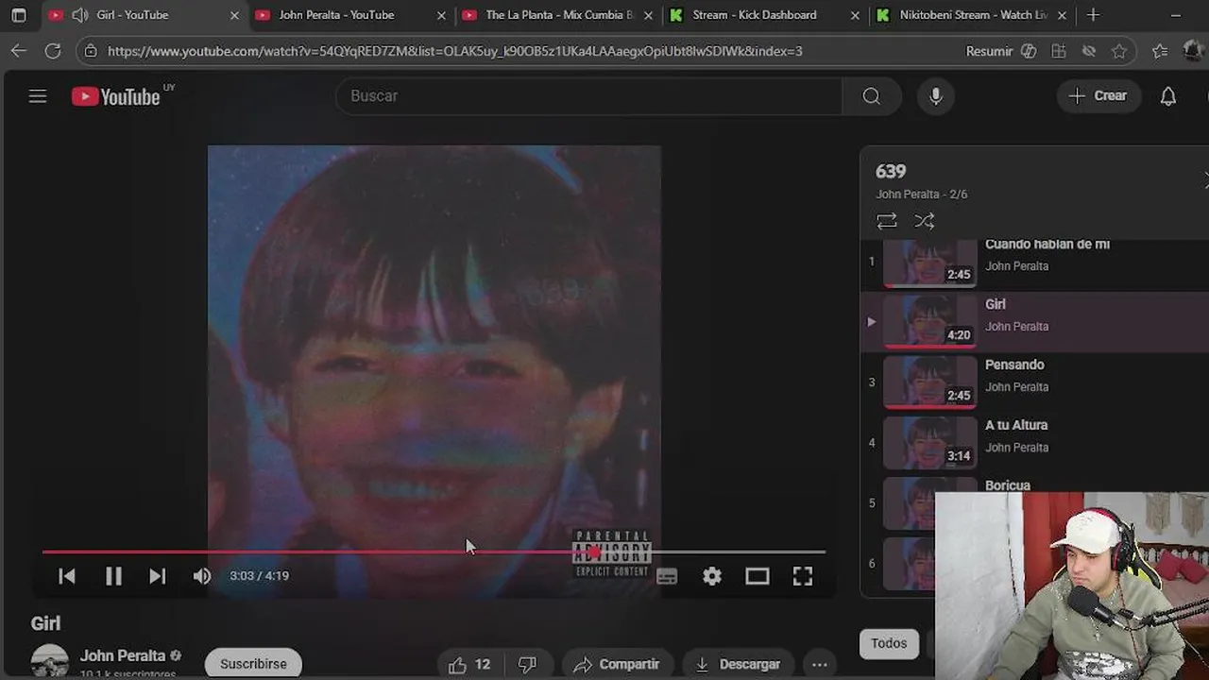Click Resumir in address bar
Viewport: 1209px width, 680px height.
989,51
